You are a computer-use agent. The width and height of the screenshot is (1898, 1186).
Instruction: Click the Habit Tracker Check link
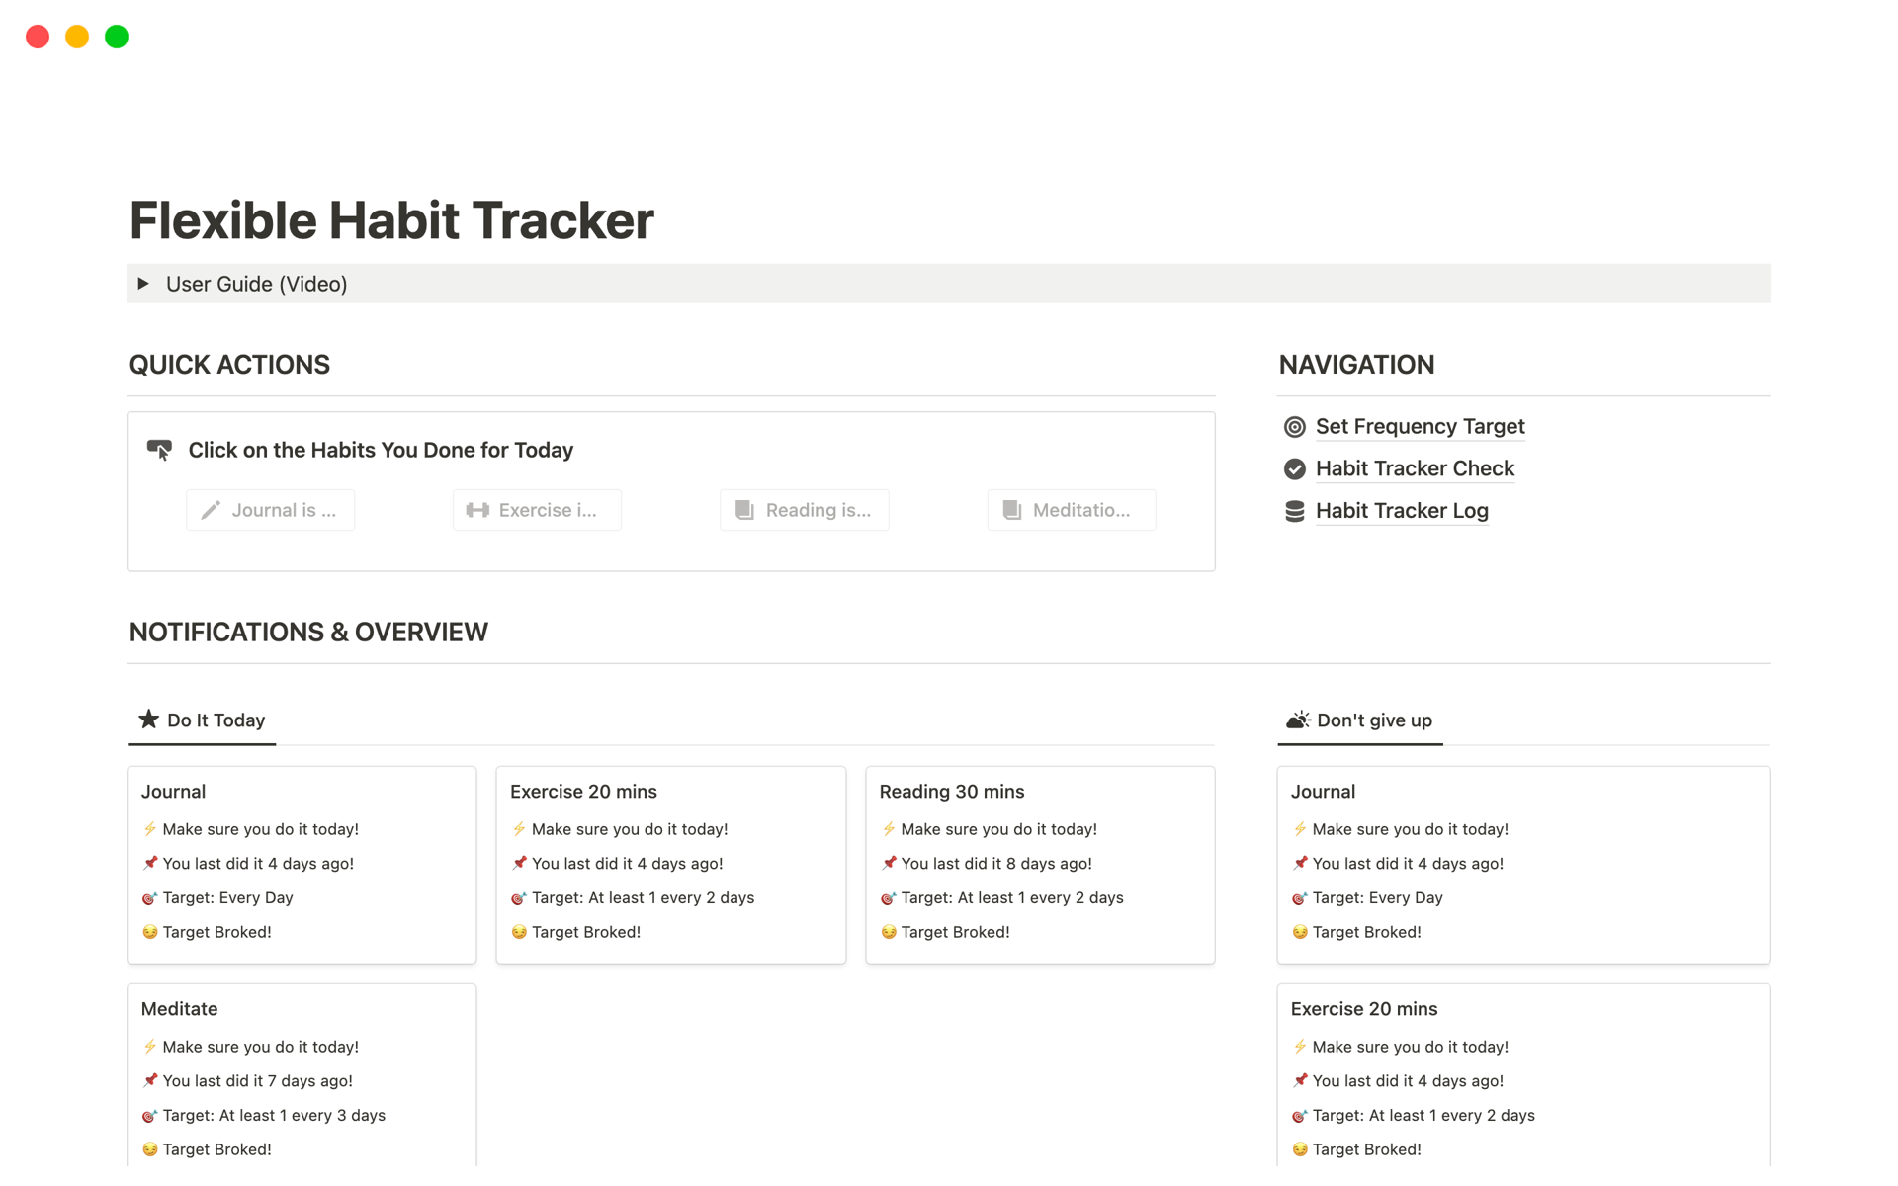(1415, 469)
